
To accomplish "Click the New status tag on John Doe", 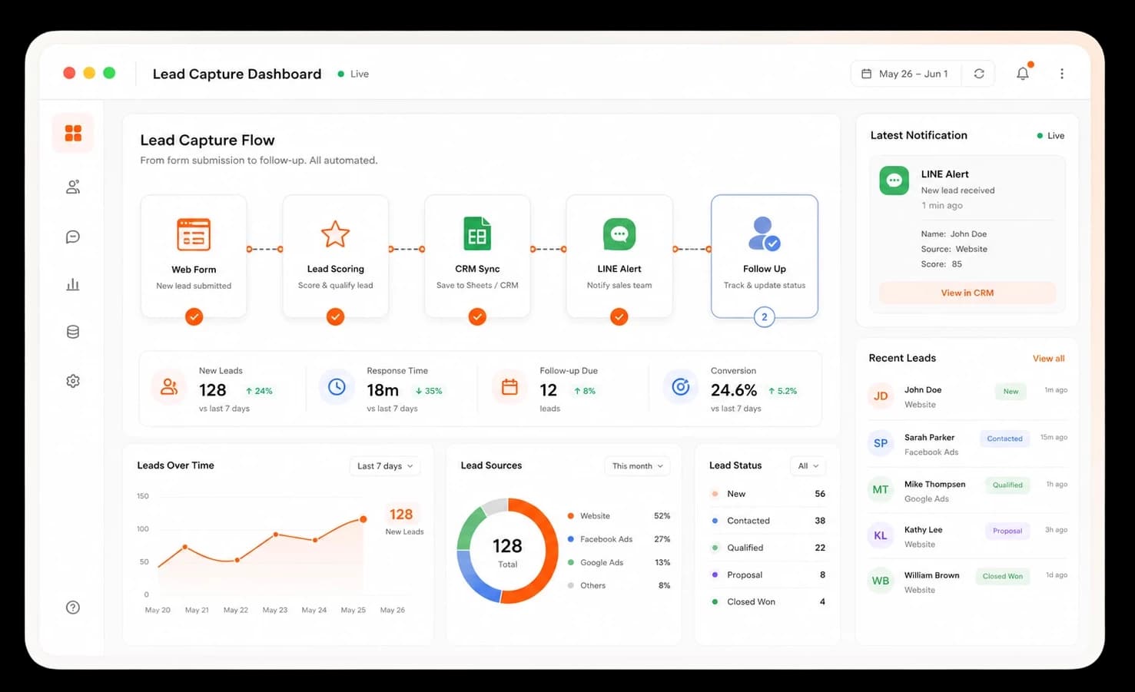I will (x=1011, y=392).
